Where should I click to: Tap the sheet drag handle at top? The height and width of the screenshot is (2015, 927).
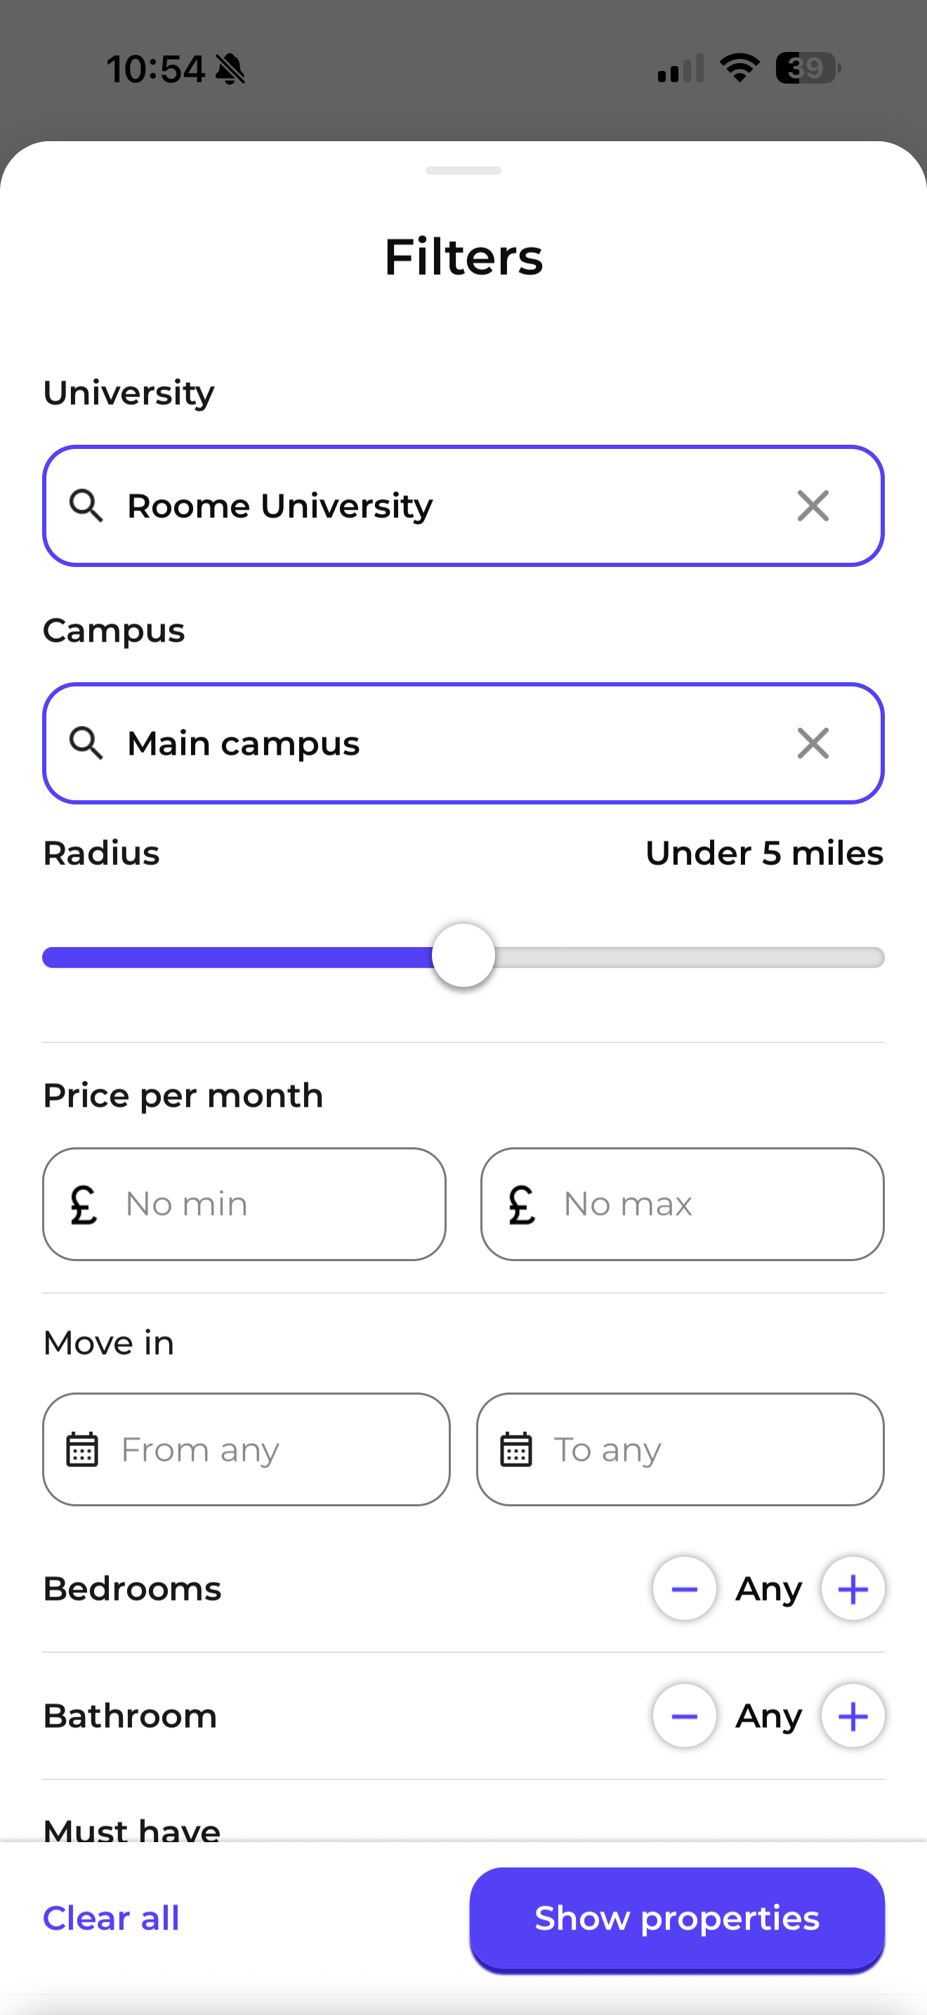coord(463,171)
